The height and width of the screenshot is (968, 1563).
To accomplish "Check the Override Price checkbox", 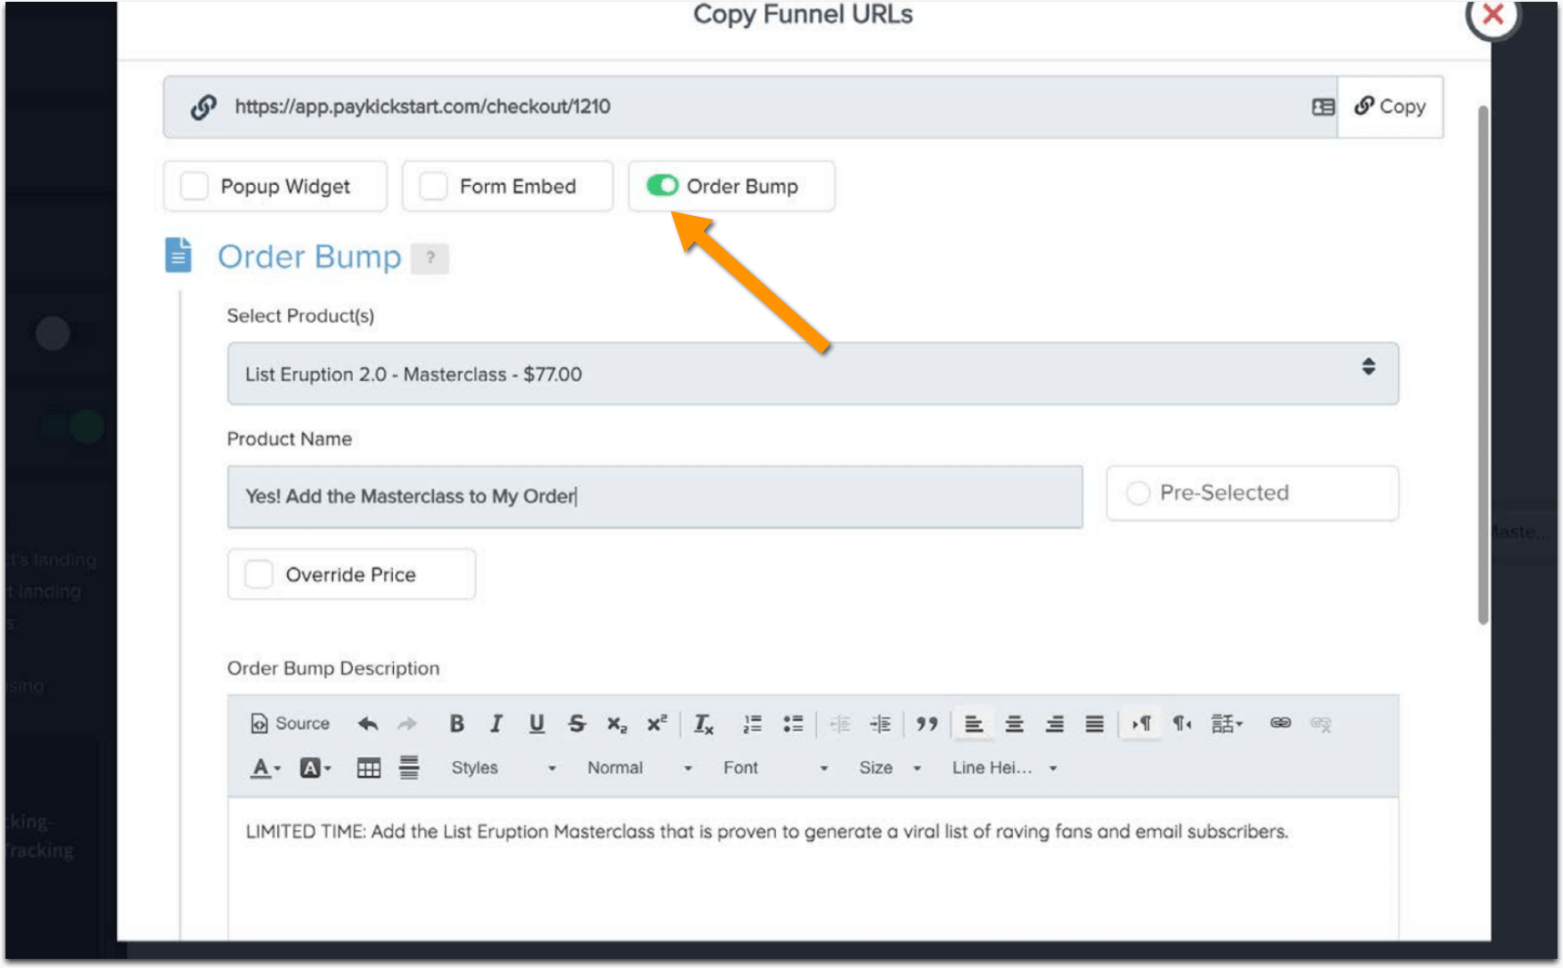I will coord(259,574).
